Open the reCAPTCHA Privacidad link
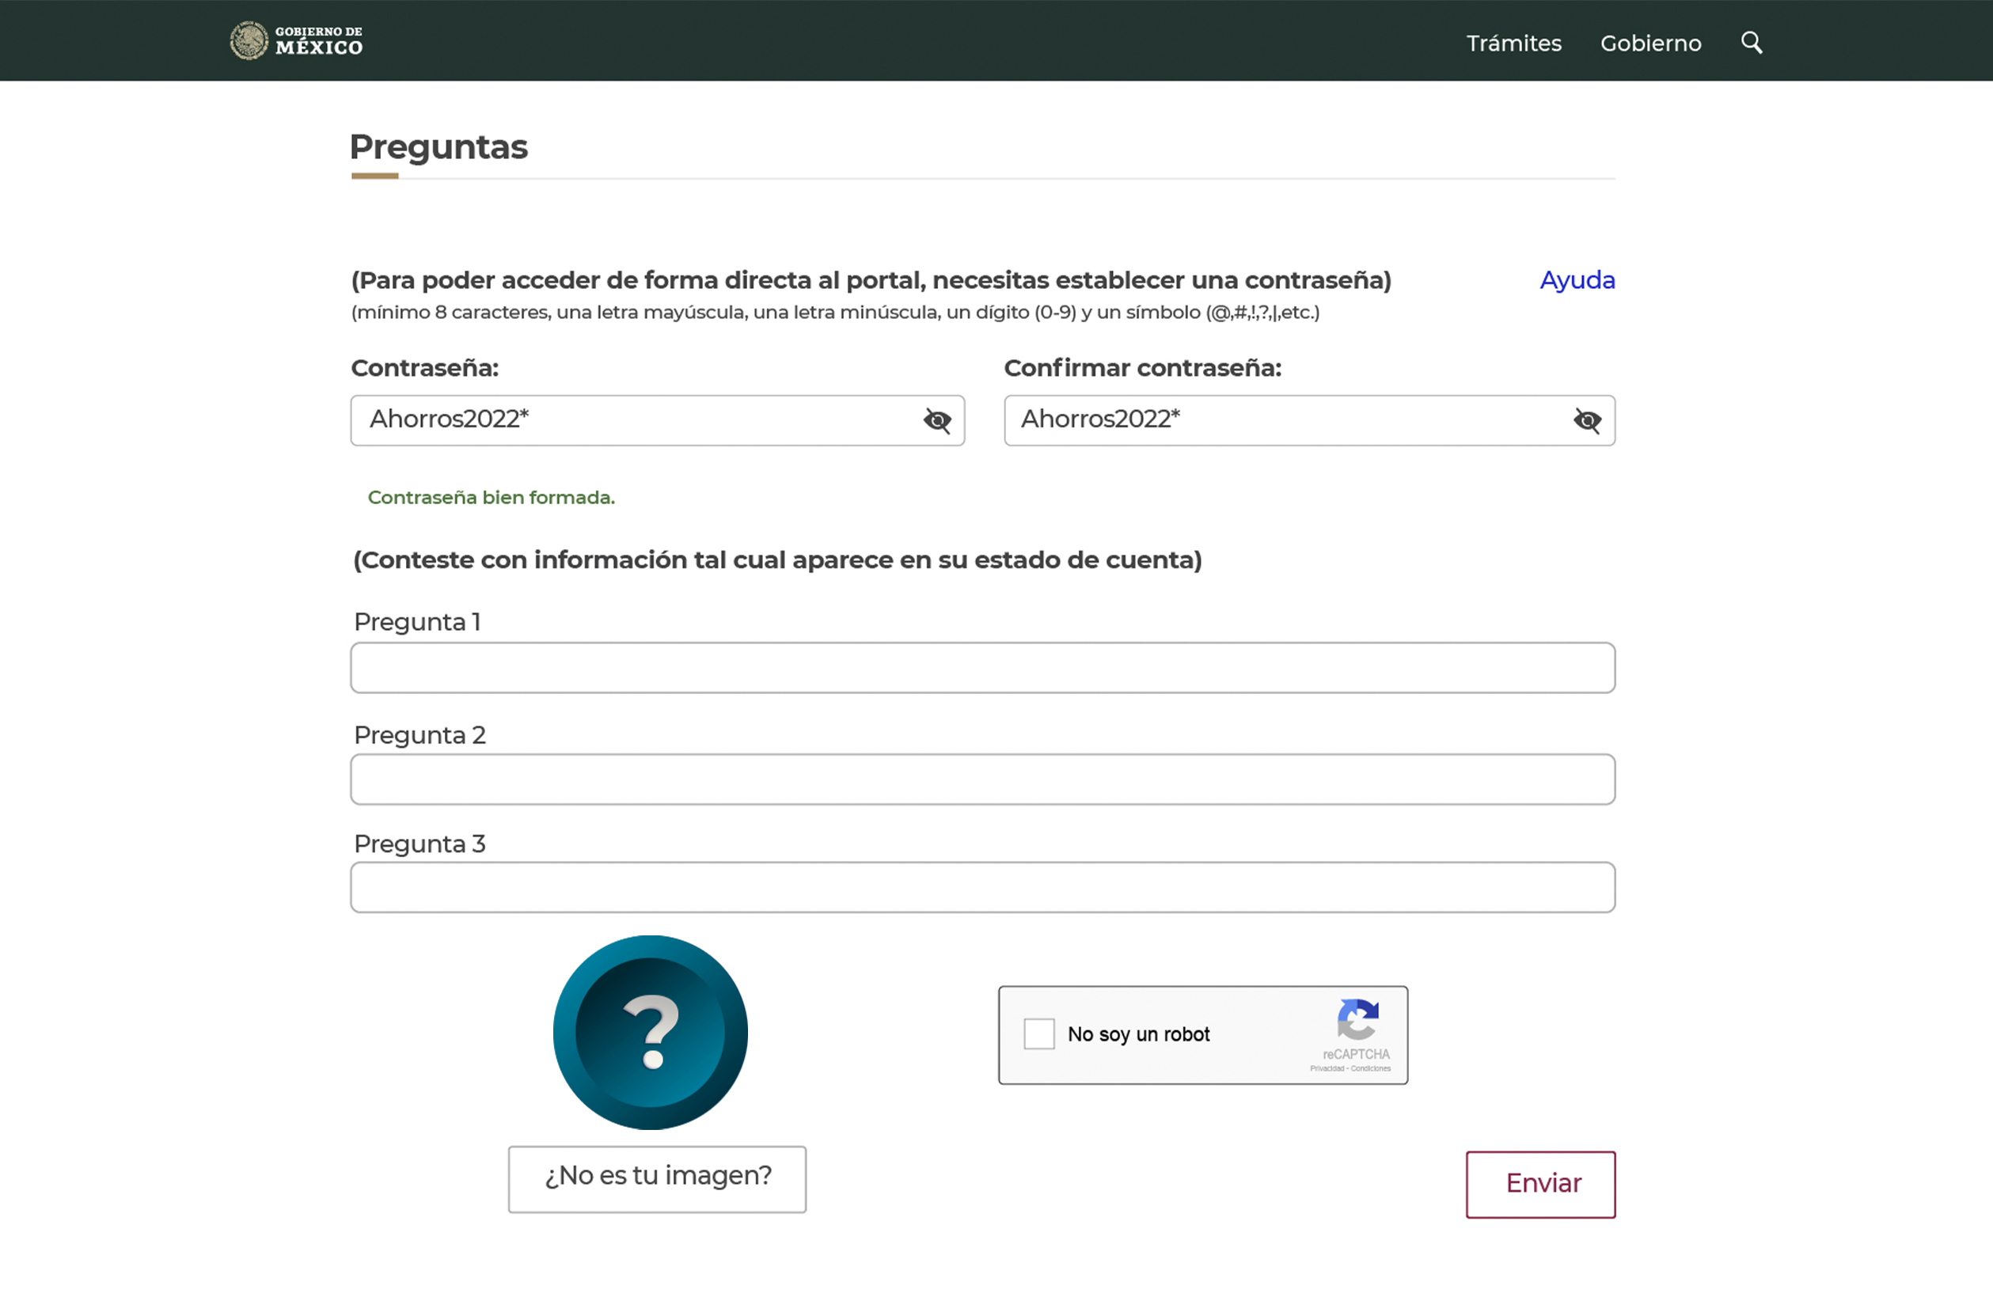Image resolution: width=1993 pixels, height=1312 pixels. coord(1327,1068)
